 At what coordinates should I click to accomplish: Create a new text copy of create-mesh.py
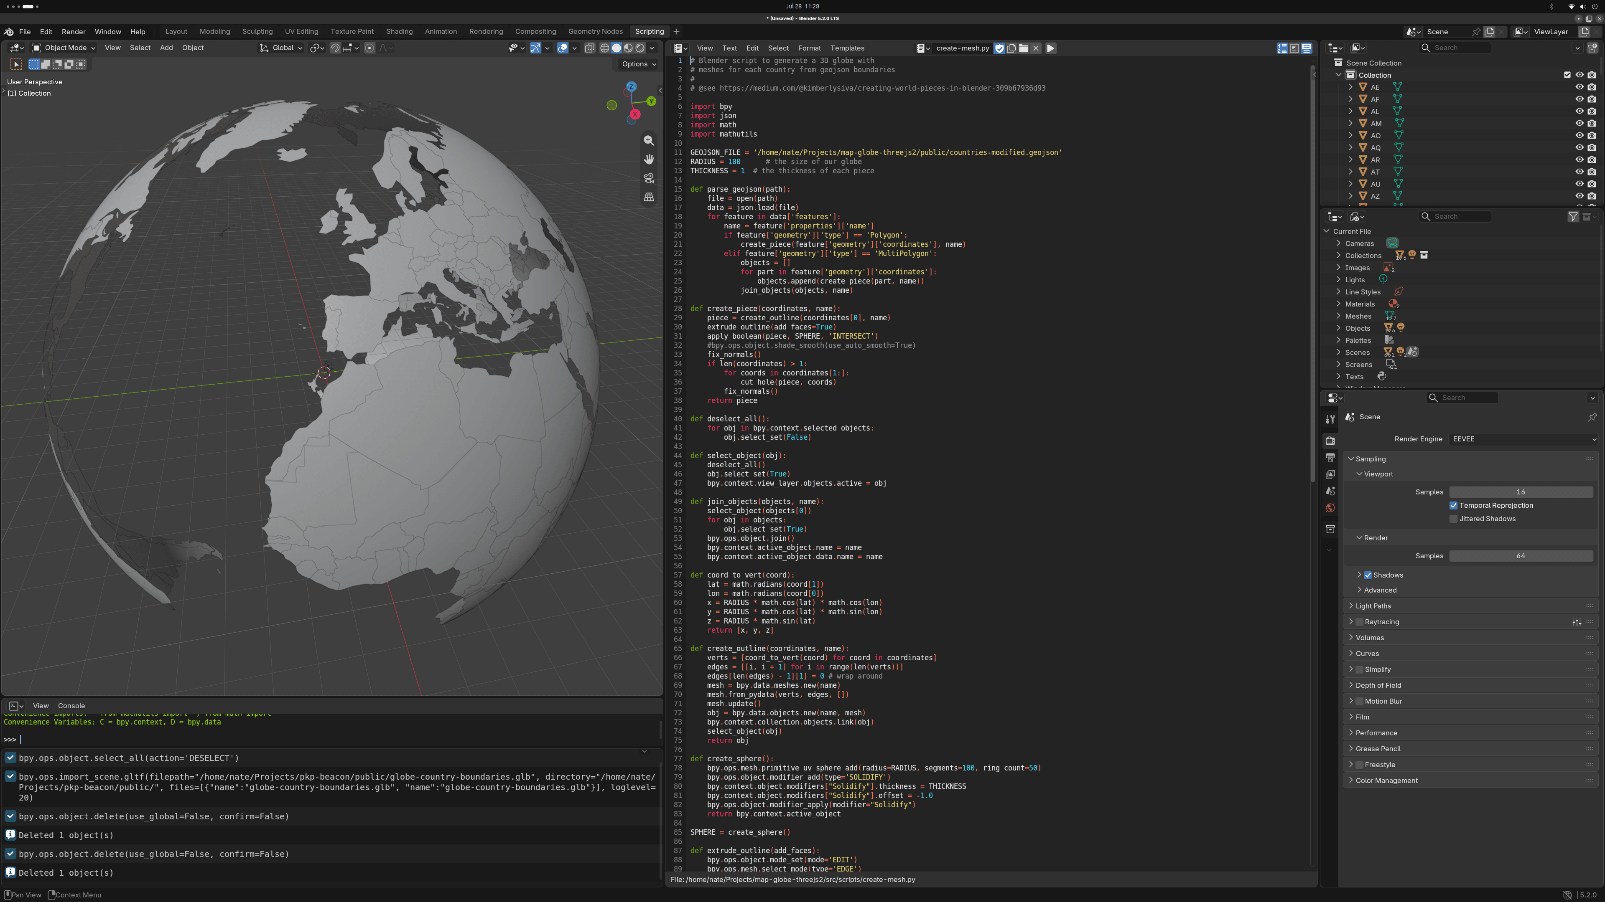coord(1012,48)
